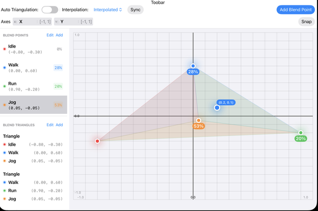Click the Add Blend Point button
This screenshot has height=211, width=318.
click(295, 10)
